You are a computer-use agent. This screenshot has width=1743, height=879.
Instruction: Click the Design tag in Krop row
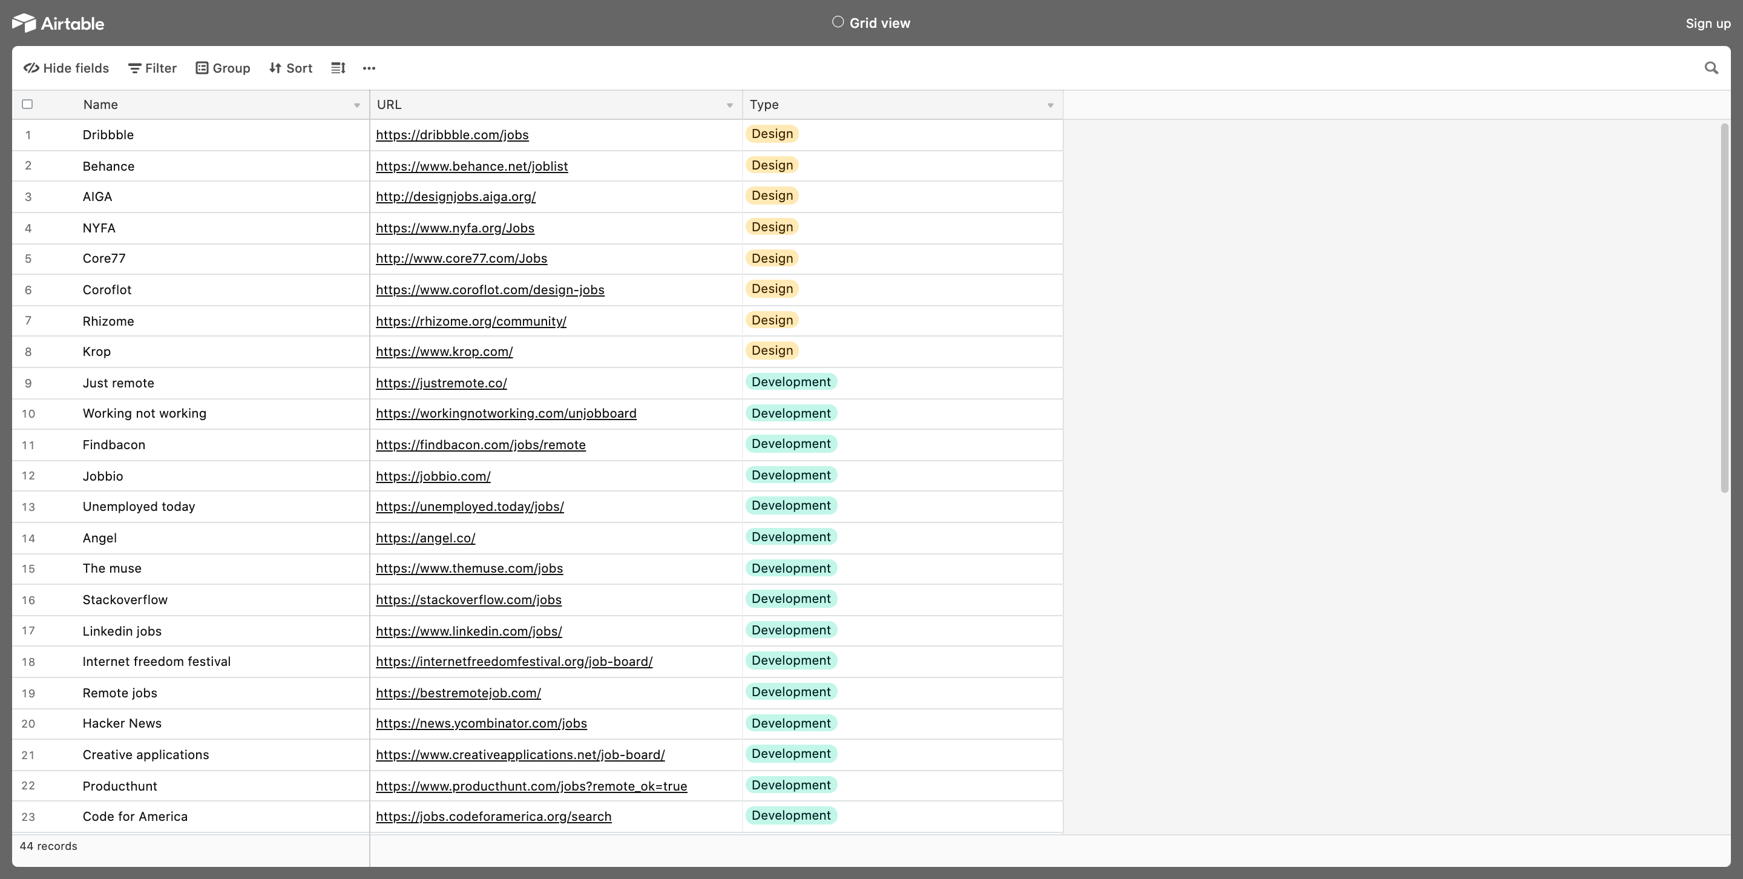tap(772, 351)
